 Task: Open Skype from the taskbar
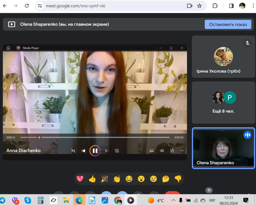click(28, 200)
